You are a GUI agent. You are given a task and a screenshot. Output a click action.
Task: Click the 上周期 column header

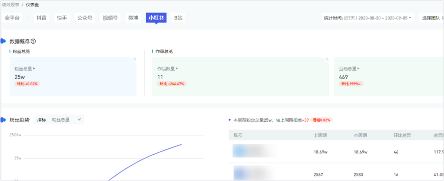320,135
